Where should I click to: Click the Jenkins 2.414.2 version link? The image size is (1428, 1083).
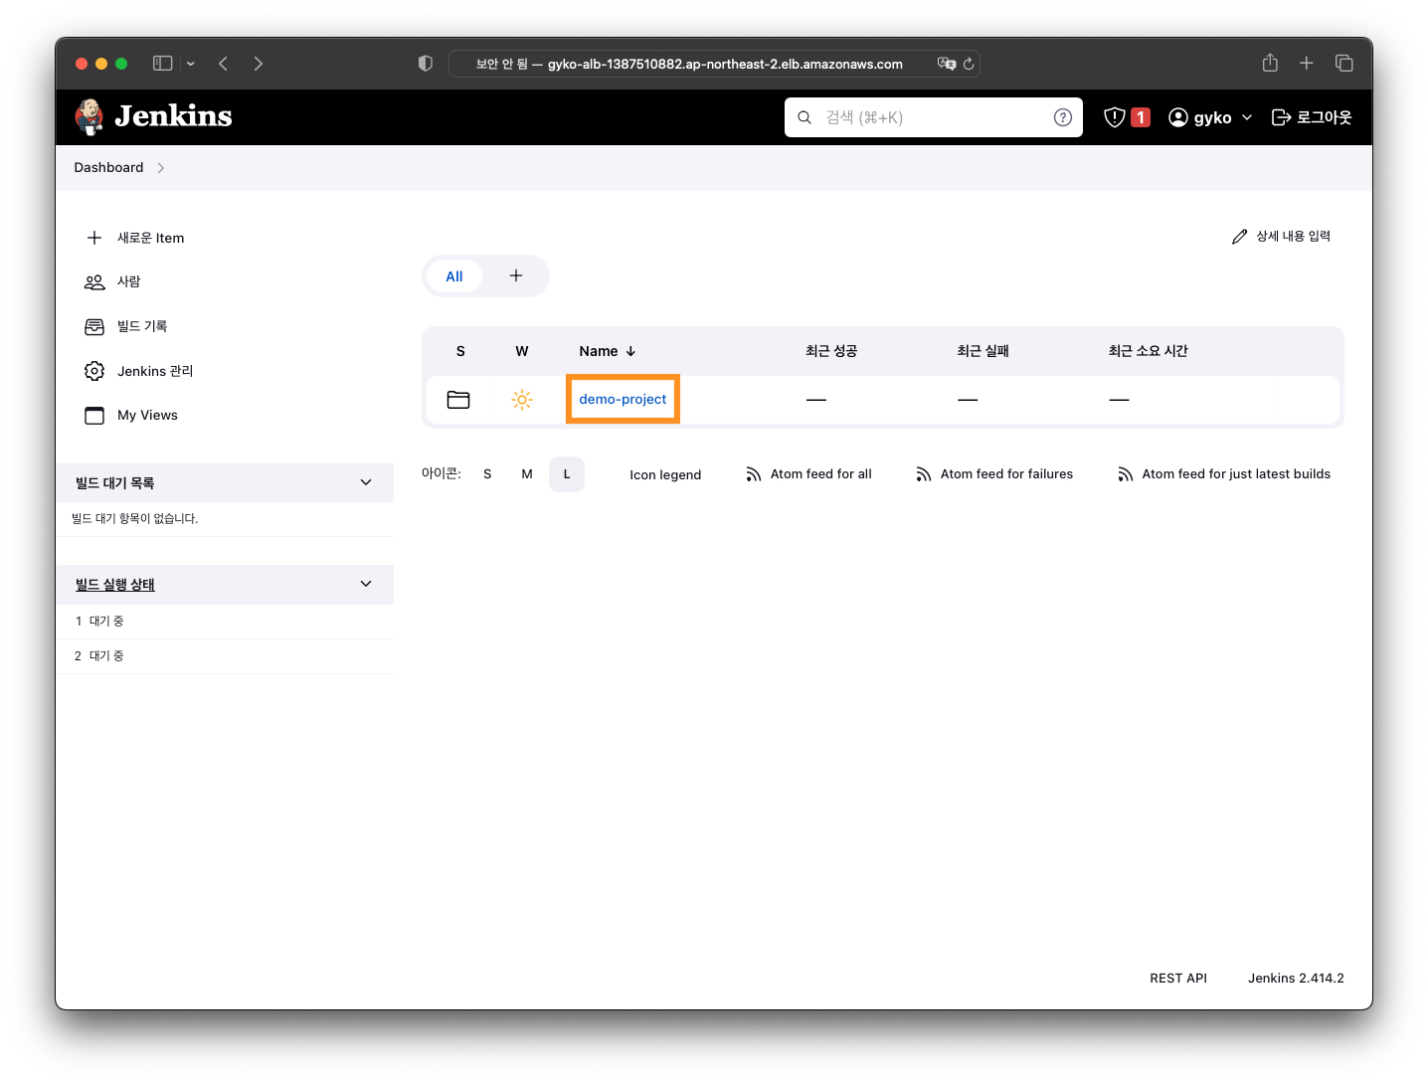(x=1296, y=979)
